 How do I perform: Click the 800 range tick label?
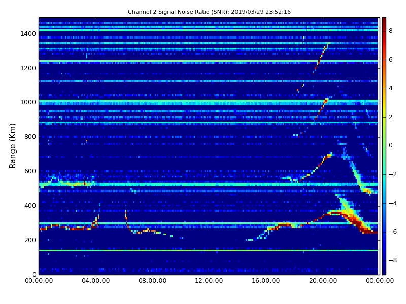30,137
